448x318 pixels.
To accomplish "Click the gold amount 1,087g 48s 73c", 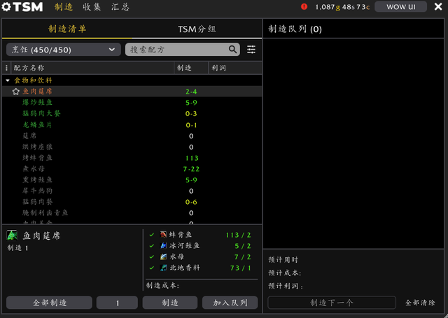I will pos(342,7).
